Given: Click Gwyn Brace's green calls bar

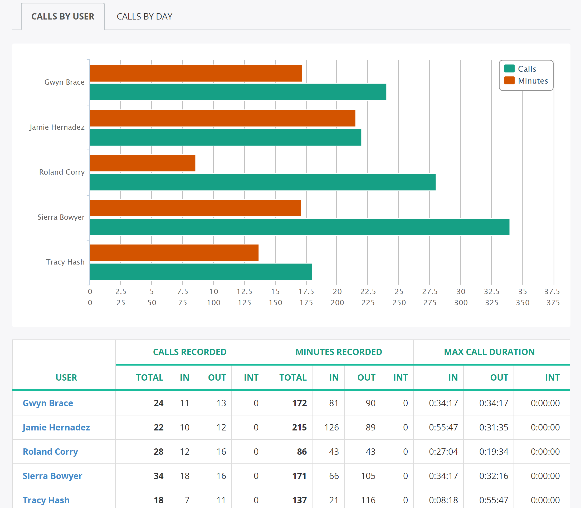Looking at the screenshot, I should [238, 92].
